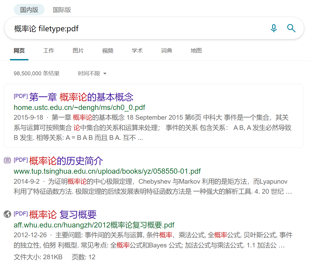Screen dimensions: 311x270
Task: Click the magnifying glass search icon
Action: (291, 28)
